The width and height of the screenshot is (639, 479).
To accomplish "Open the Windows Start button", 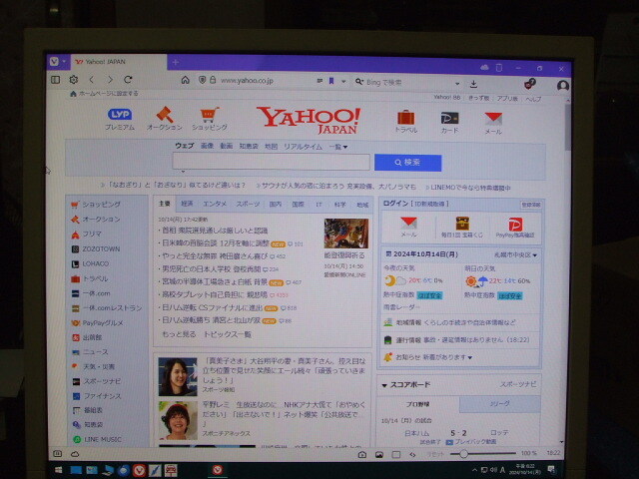I will (x=58, y=470).
